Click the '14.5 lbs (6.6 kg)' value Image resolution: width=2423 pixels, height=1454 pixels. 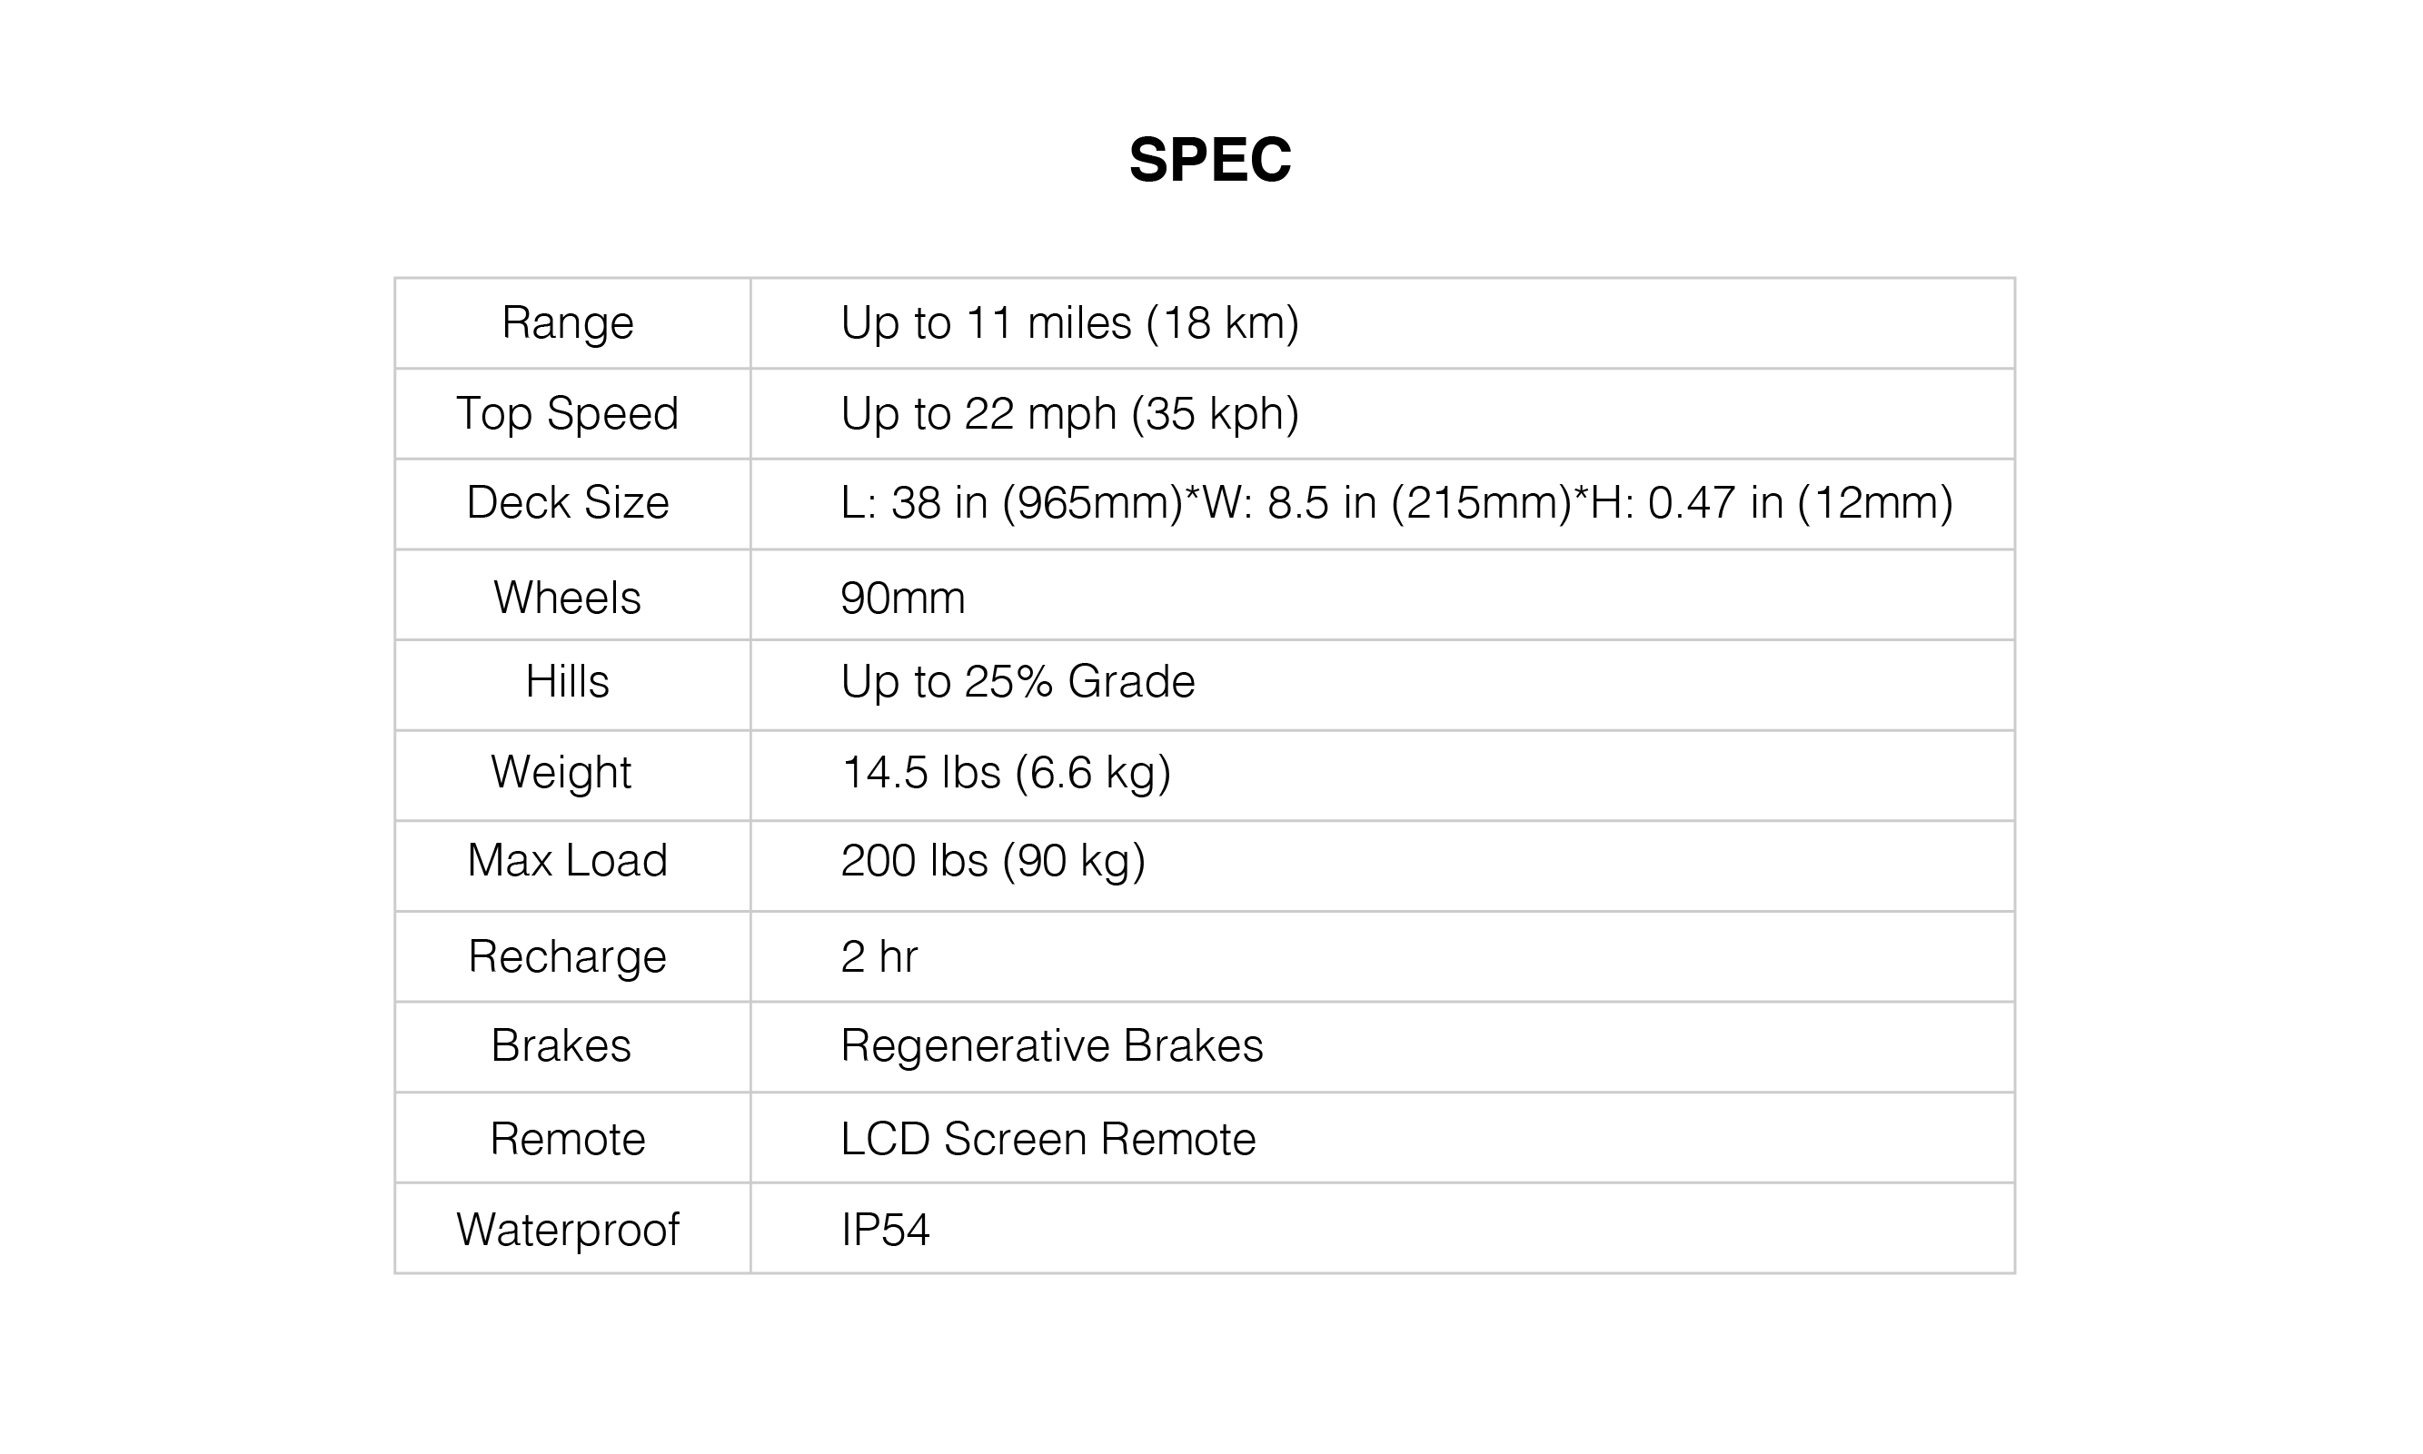[1007, 773]
